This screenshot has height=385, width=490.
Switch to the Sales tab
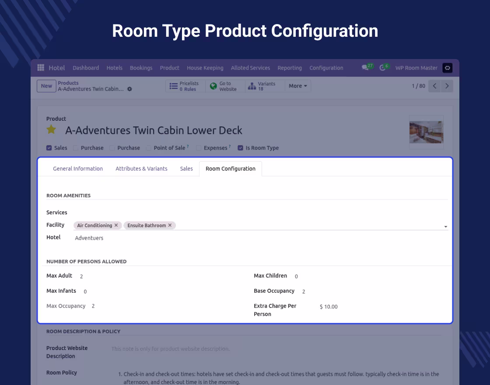186,168
